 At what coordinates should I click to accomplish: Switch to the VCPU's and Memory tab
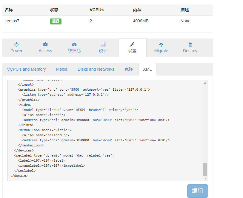point(26,69)
